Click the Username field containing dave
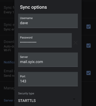The height and width of the screenshot is (106, 96). pos(48,21)
